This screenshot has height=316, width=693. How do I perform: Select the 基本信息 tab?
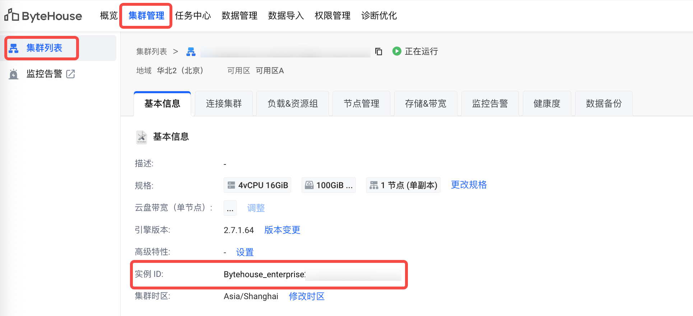tap(162, 104)
